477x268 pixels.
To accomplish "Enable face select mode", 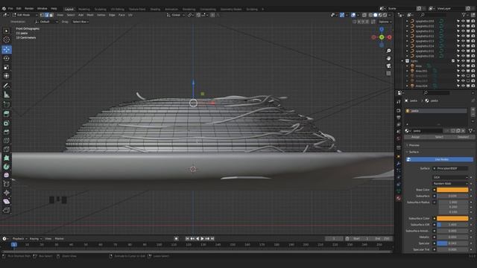I will [51, 15].
